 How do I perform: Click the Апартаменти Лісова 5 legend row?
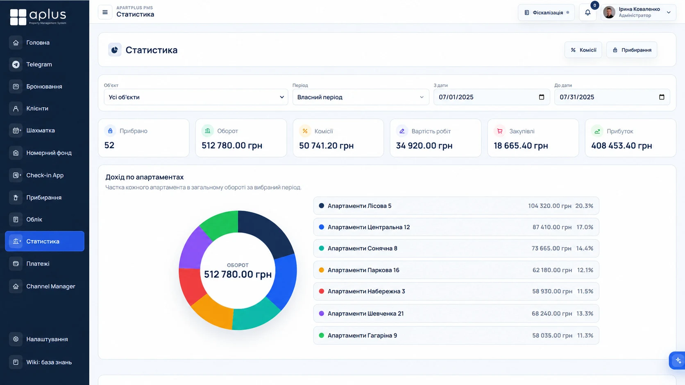click(x=456, y=206)
